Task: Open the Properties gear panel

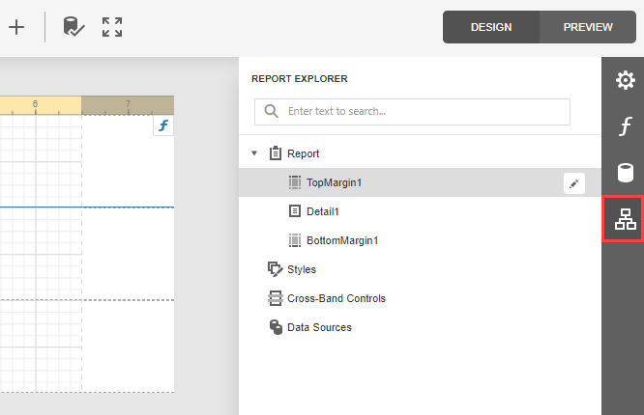Action: (x=625, y=80)
